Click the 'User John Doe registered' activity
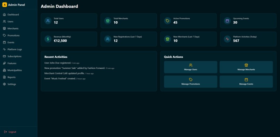Viewport: 280px width, 137px height. pos(58,63)
